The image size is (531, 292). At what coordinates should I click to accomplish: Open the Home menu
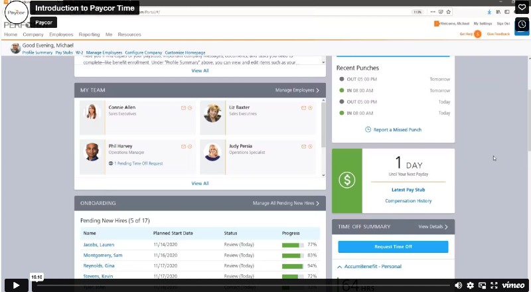tap(11, 35)
